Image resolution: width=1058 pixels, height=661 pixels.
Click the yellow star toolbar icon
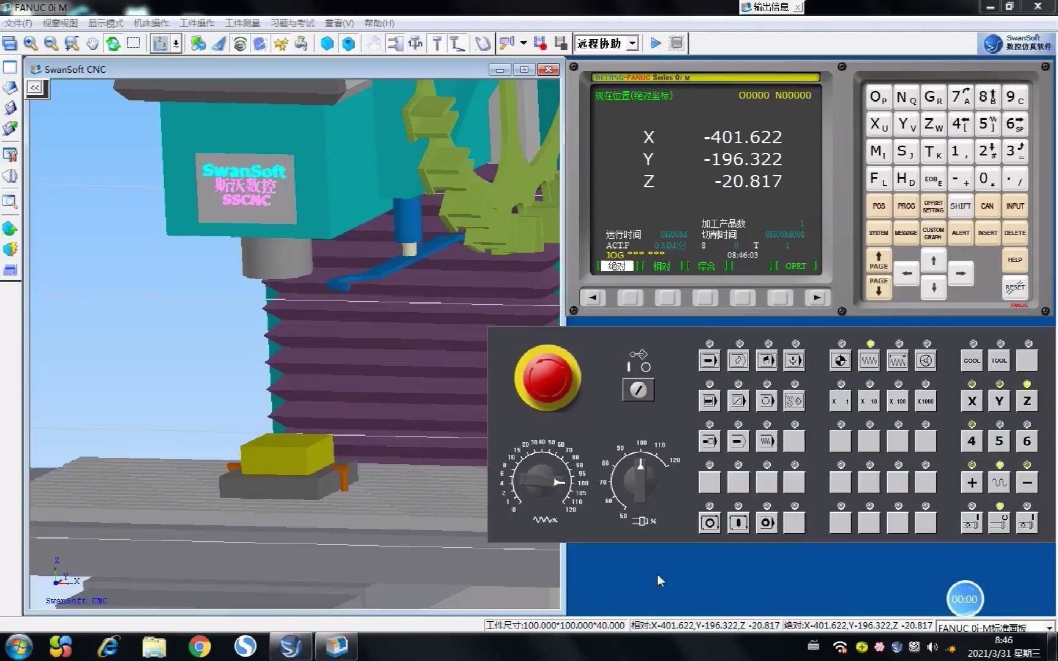(x=281, y=43)
